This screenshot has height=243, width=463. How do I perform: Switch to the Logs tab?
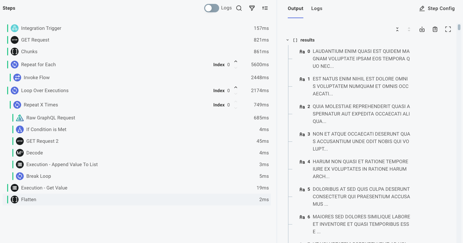click(317, 8)
